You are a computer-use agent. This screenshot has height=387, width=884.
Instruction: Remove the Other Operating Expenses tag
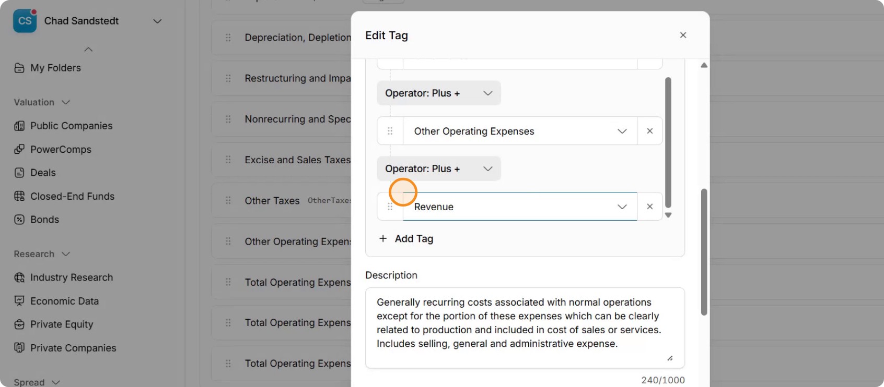tap(650, 131)
